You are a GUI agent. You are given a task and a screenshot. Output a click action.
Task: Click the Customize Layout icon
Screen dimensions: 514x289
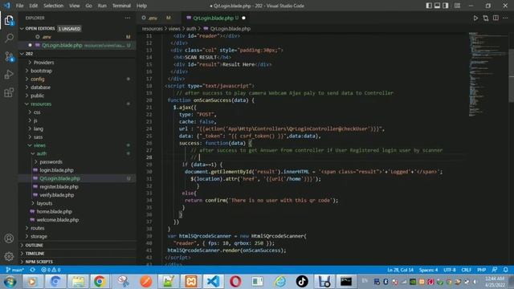click(457, 6)
